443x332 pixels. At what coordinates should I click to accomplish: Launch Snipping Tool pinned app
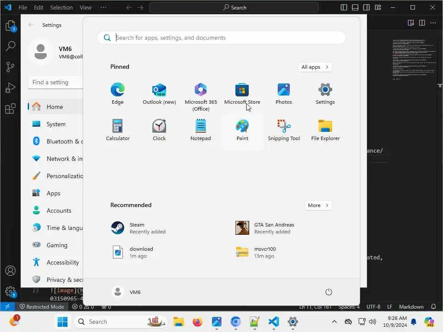coord(284,130)
